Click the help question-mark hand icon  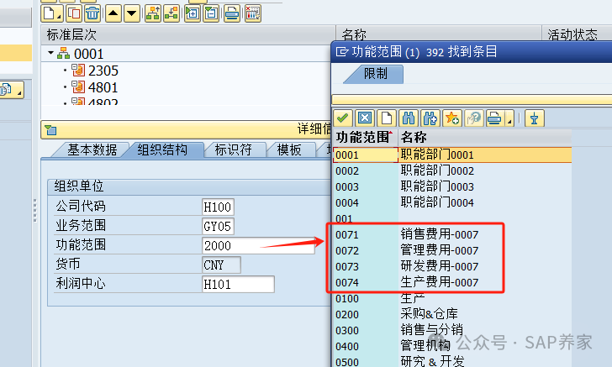pyautogui.click(x=474, y=118)
